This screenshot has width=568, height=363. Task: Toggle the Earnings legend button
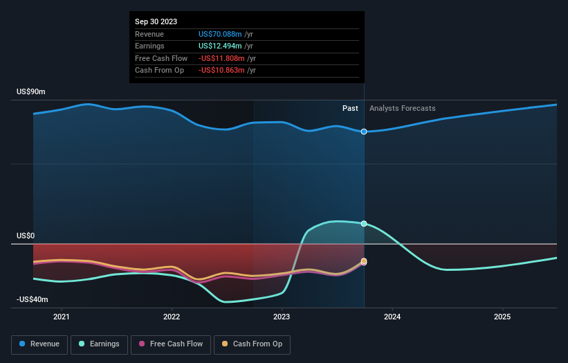click(x=99, y=344)
